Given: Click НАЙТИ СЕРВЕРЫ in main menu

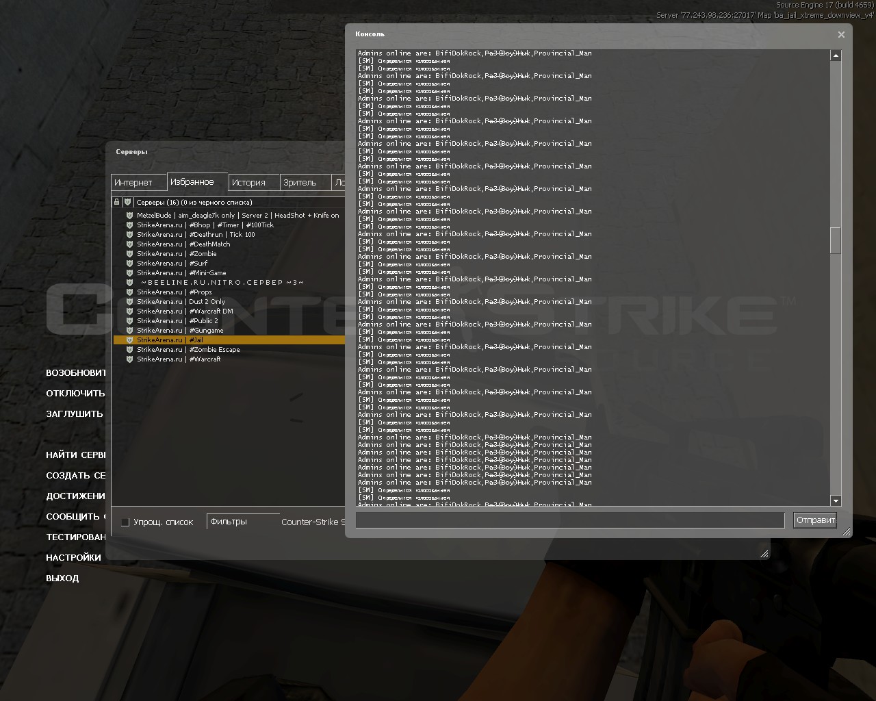Looking at the screenshot, I should (x=75, y=455).
